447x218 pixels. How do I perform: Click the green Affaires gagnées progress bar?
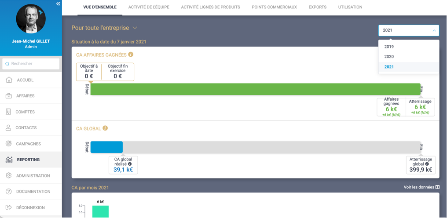(255, 89)
